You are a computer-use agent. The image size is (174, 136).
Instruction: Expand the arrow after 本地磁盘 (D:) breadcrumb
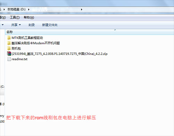click(29, 9)
